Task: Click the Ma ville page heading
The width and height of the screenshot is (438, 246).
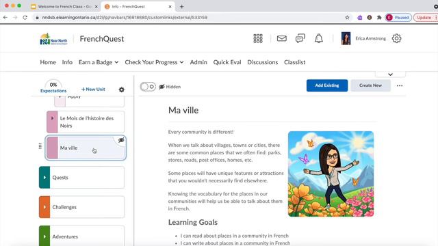Action: [183, 110]
